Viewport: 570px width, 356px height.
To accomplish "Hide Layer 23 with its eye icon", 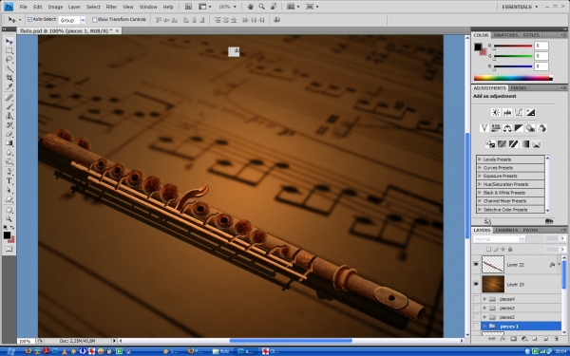I will pos(476,284).
